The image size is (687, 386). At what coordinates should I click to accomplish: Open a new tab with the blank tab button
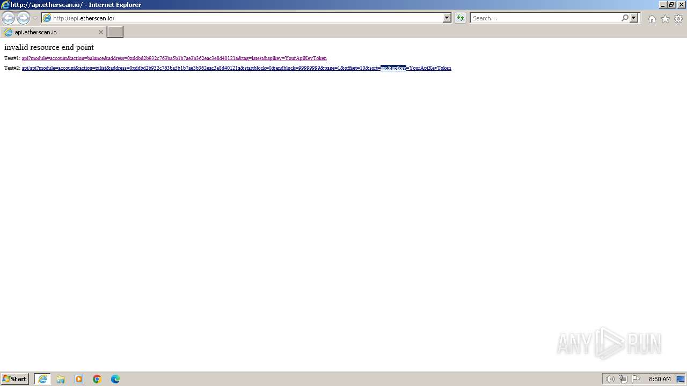pyautogui.click(x=115, y=32)
